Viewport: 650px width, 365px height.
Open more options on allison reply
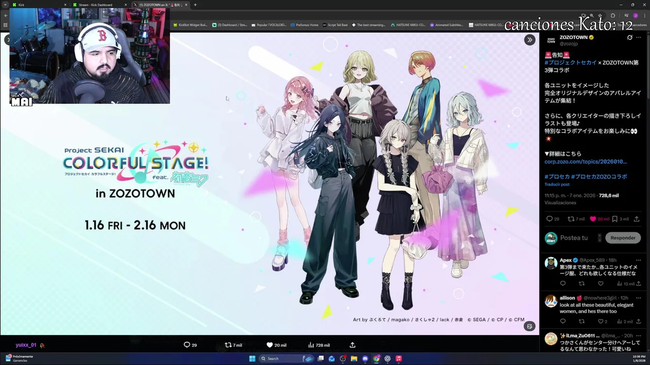click(x=639, y=298)
